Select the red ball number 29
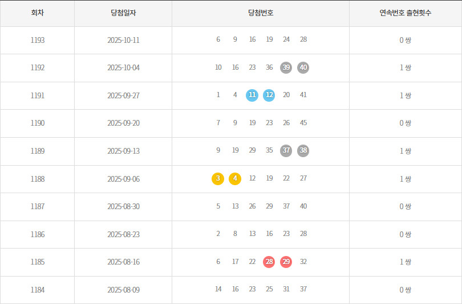The height and width of the screenshot is (304, 462). click(x=286, y=262)
